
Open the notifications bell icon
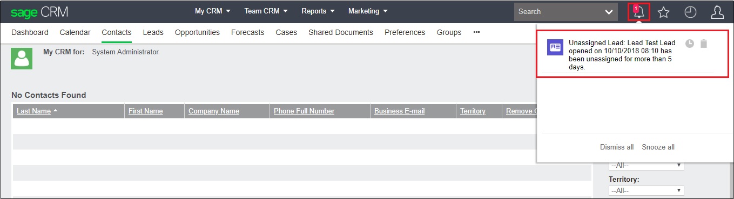639,12
